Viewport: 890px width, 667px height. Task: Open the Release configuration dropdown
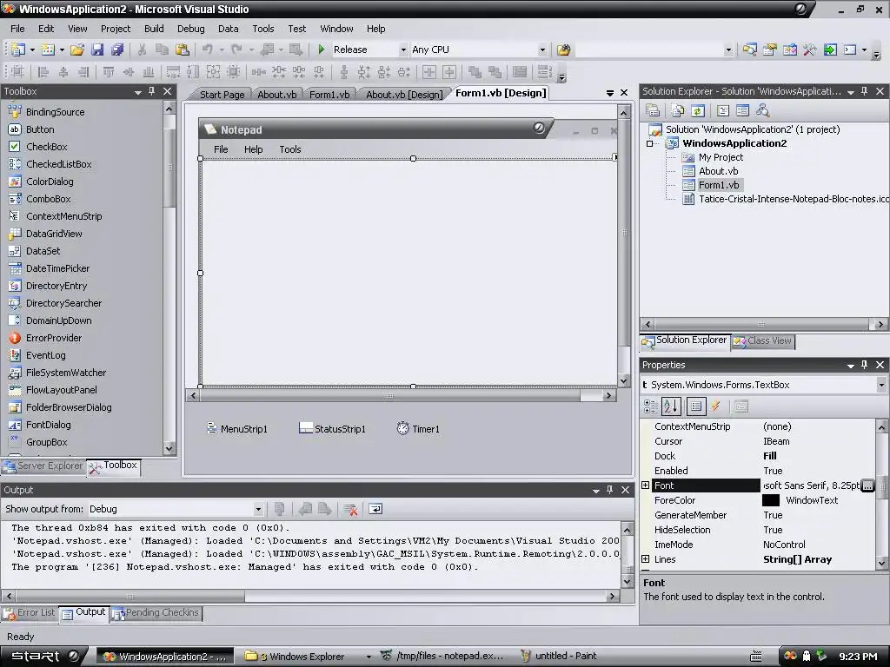pos(403,50)
